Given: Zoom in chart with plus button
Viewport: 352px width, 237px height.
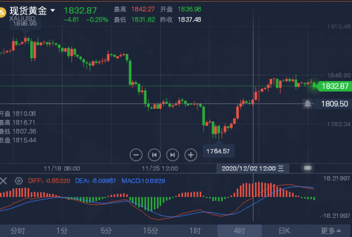Looking at the screenshot, I should tap(191, 155).
